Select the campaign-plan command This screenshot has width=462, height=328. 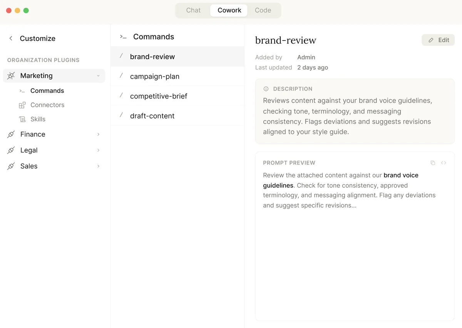click(x=155, y=76)
